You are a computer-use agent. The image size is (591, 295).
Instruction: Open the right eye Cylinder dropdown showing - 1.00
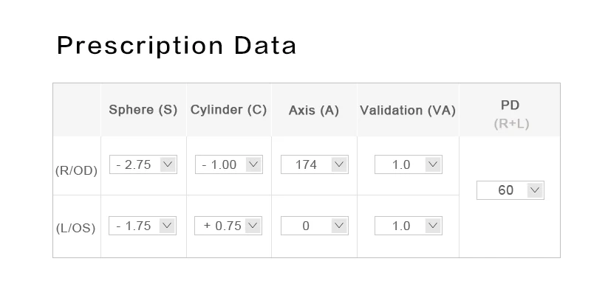tap(229, 164)
